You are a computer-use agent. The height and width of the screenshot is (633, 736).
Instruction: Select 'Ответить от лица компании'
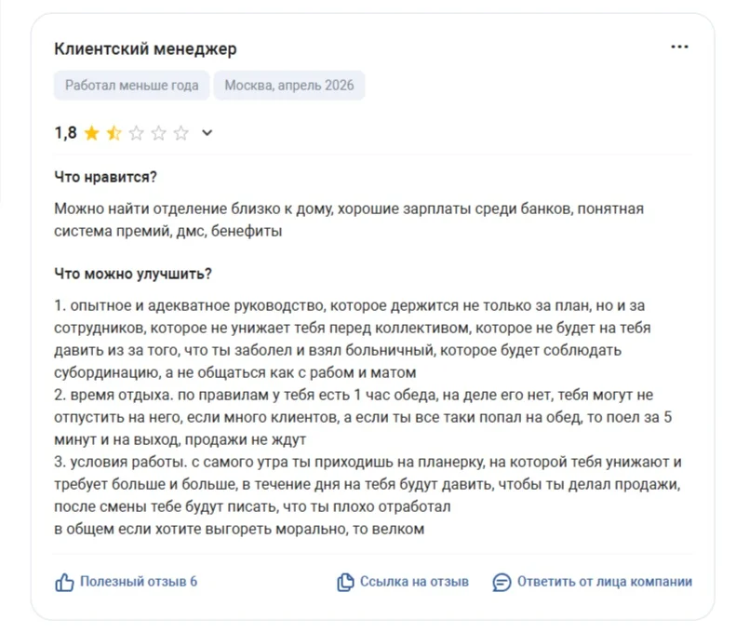(x=605, y=582)
